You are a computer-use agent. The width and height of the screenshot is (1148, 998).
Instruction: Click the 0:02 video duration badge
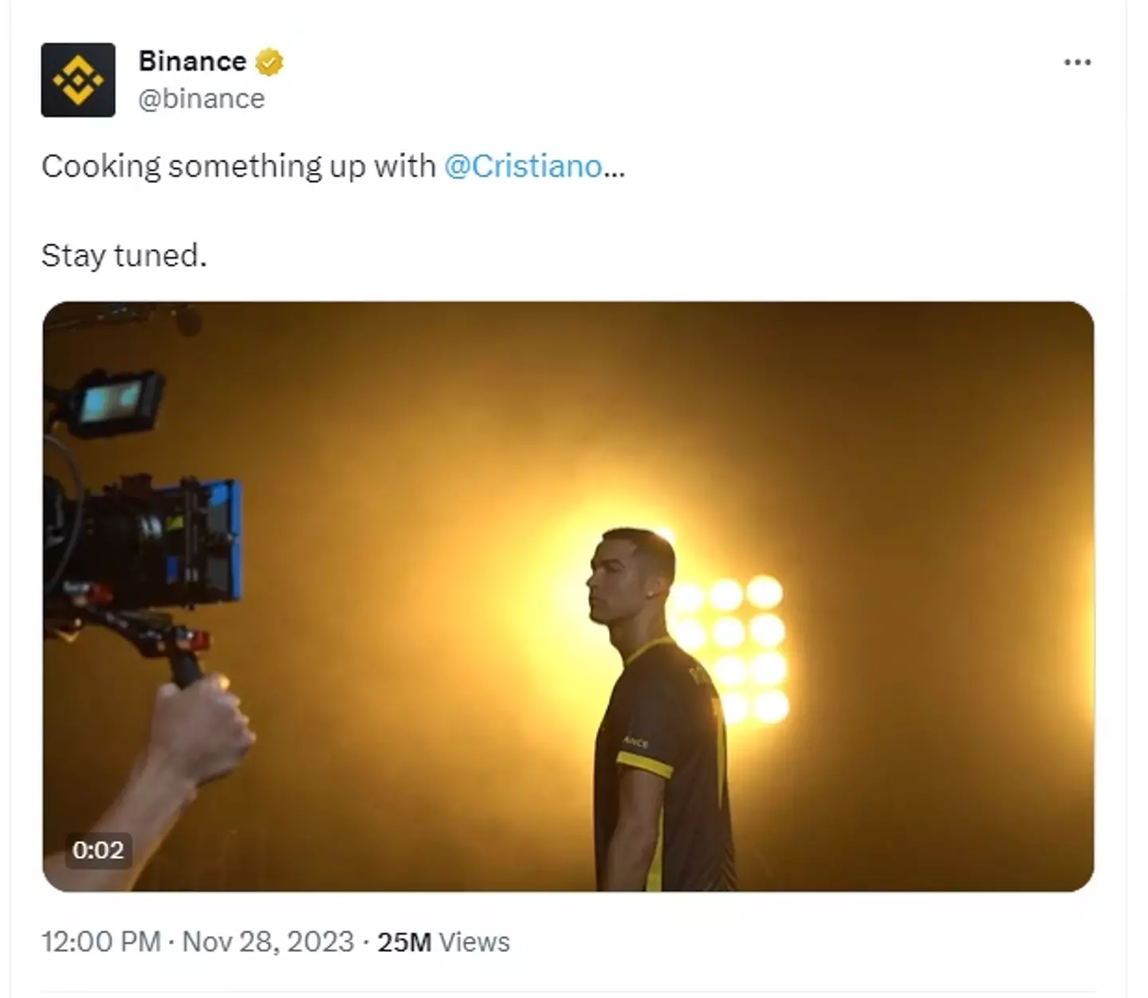tap(98, 850)
